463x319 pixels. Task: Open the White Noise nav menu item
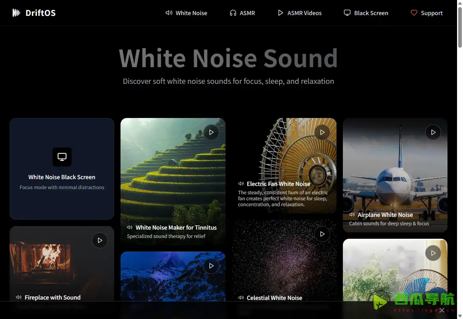187,13
